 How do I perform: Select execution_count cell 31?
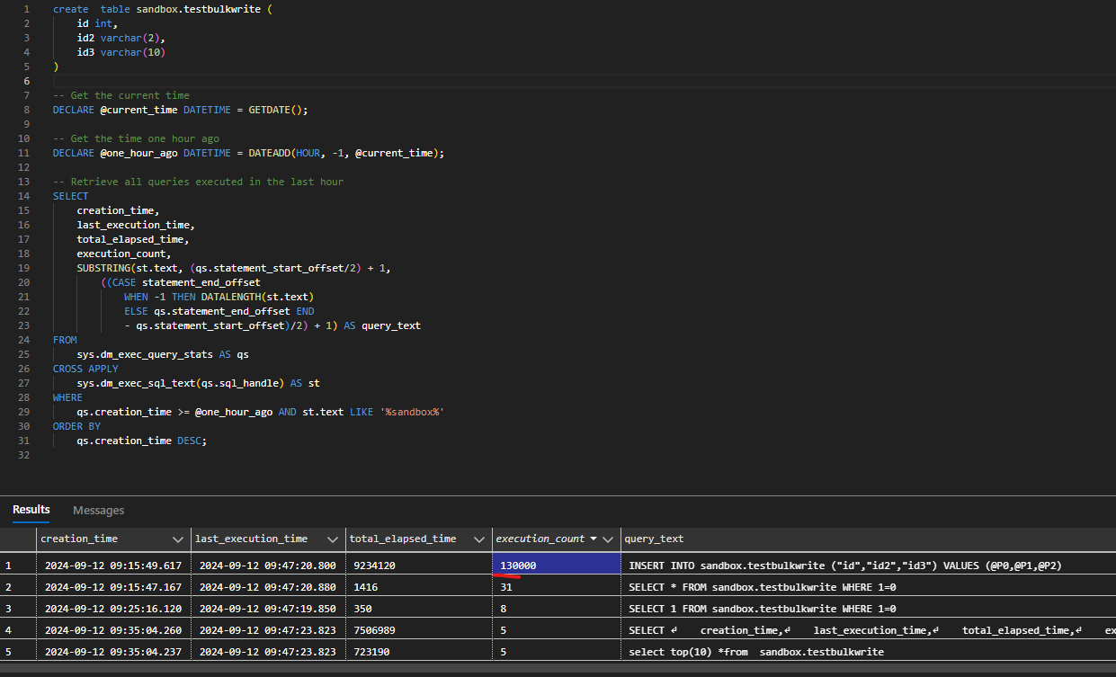(x=557, y=587)
